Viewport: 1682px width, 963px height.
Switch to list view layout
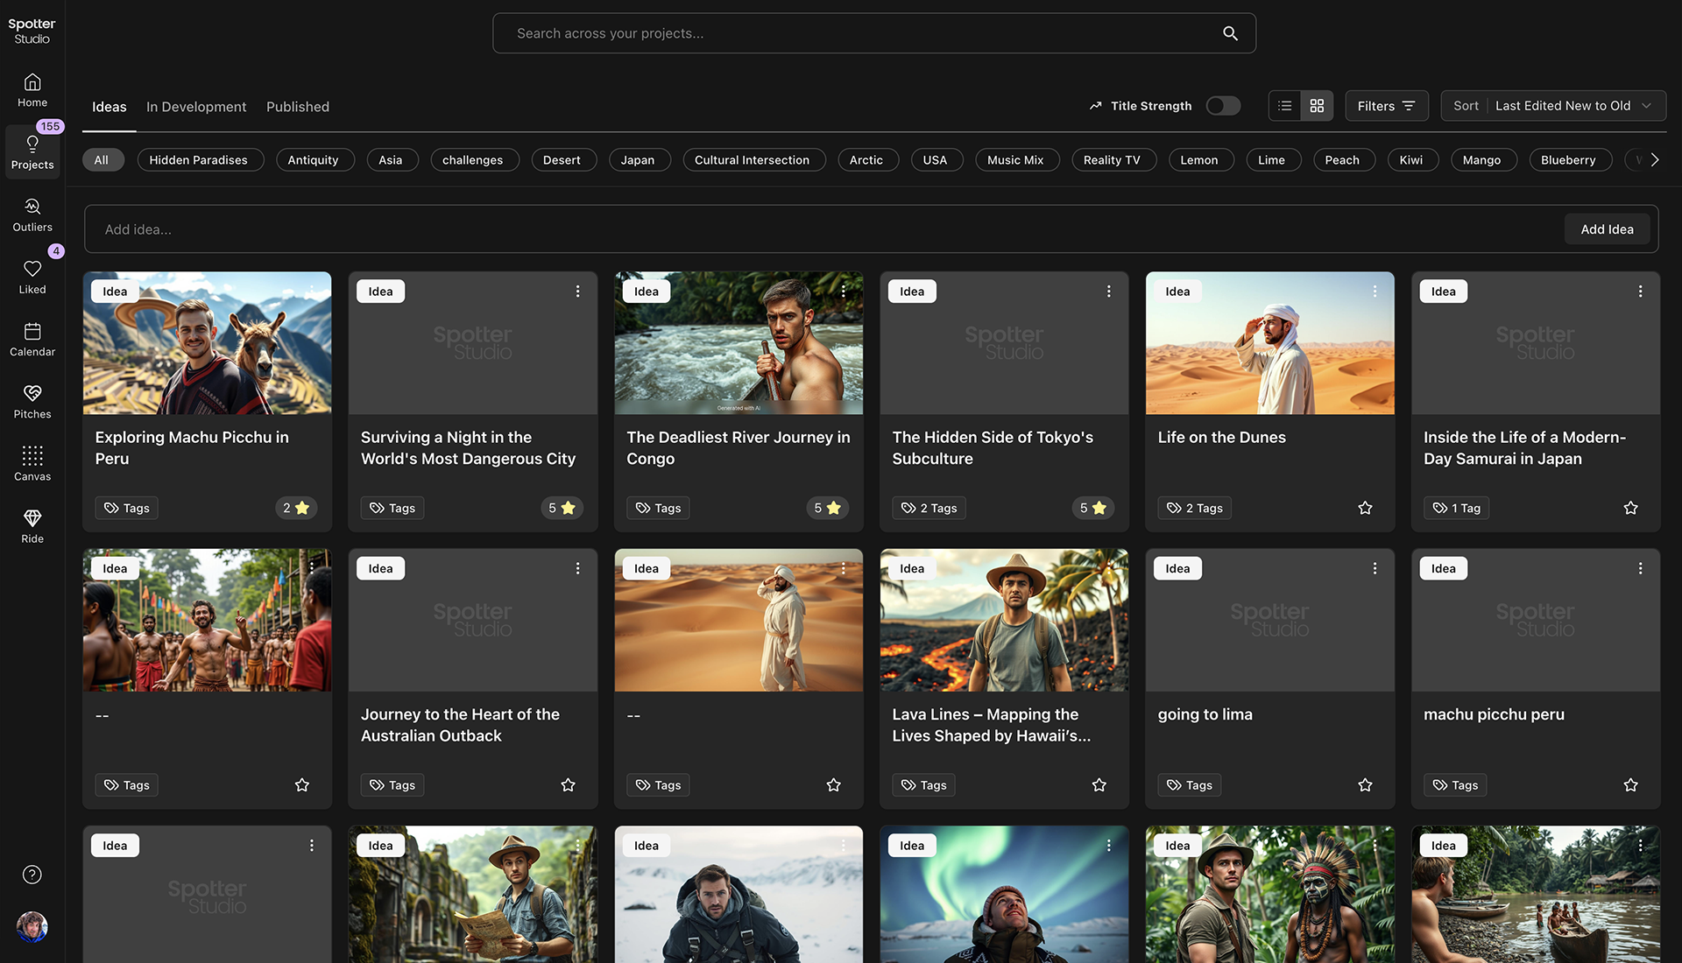[1285, 106]
